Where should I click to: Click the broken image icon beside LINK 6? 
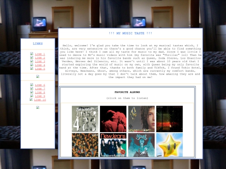point(32,85)
